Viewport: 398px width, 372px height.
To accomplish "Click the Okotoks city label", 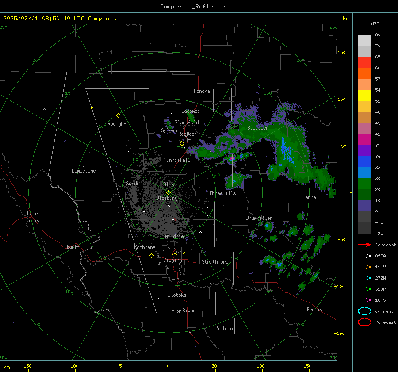I will click(177, 295).
